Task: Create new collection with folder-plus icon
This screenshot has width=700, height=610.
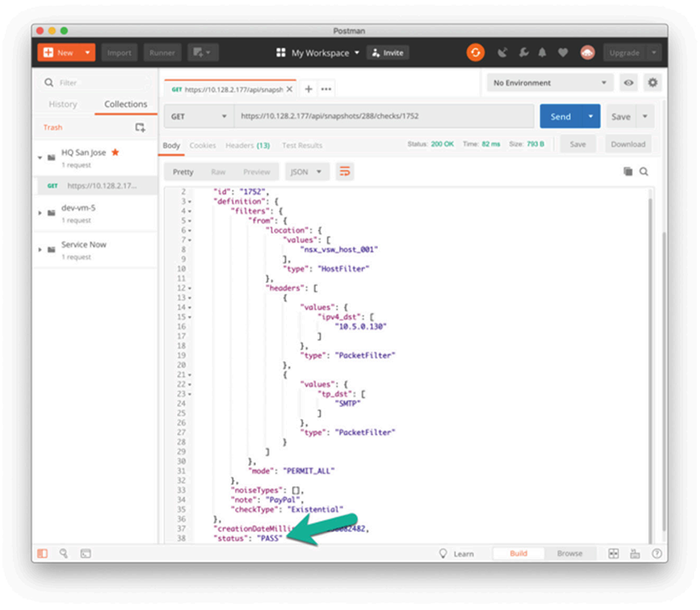Action: (x=140, y=128)
